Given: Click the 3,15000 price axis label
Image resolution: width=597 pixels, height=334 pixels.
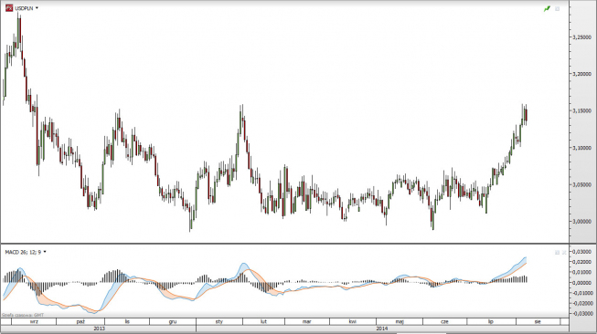Looking at the screenshot, I should tap(582, 111).
